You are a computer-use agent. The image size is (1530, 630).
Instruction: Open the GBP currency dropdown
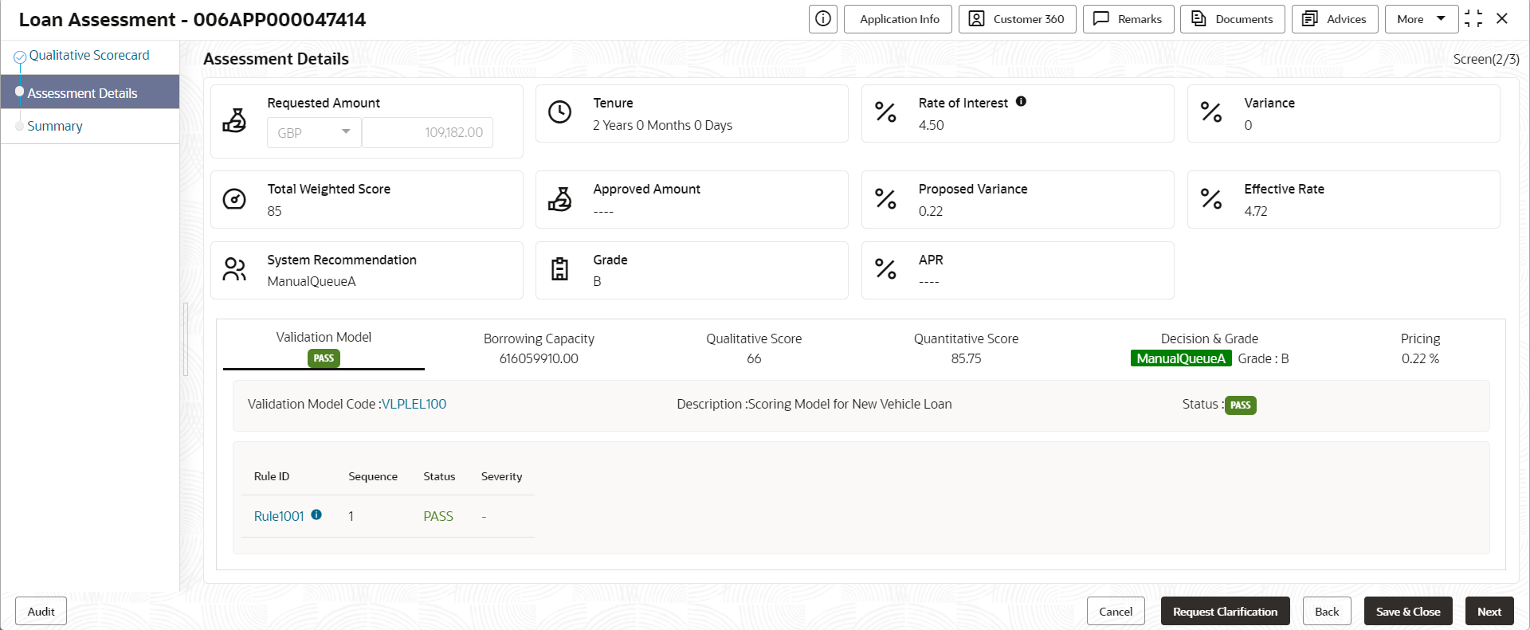coord(314,133)
